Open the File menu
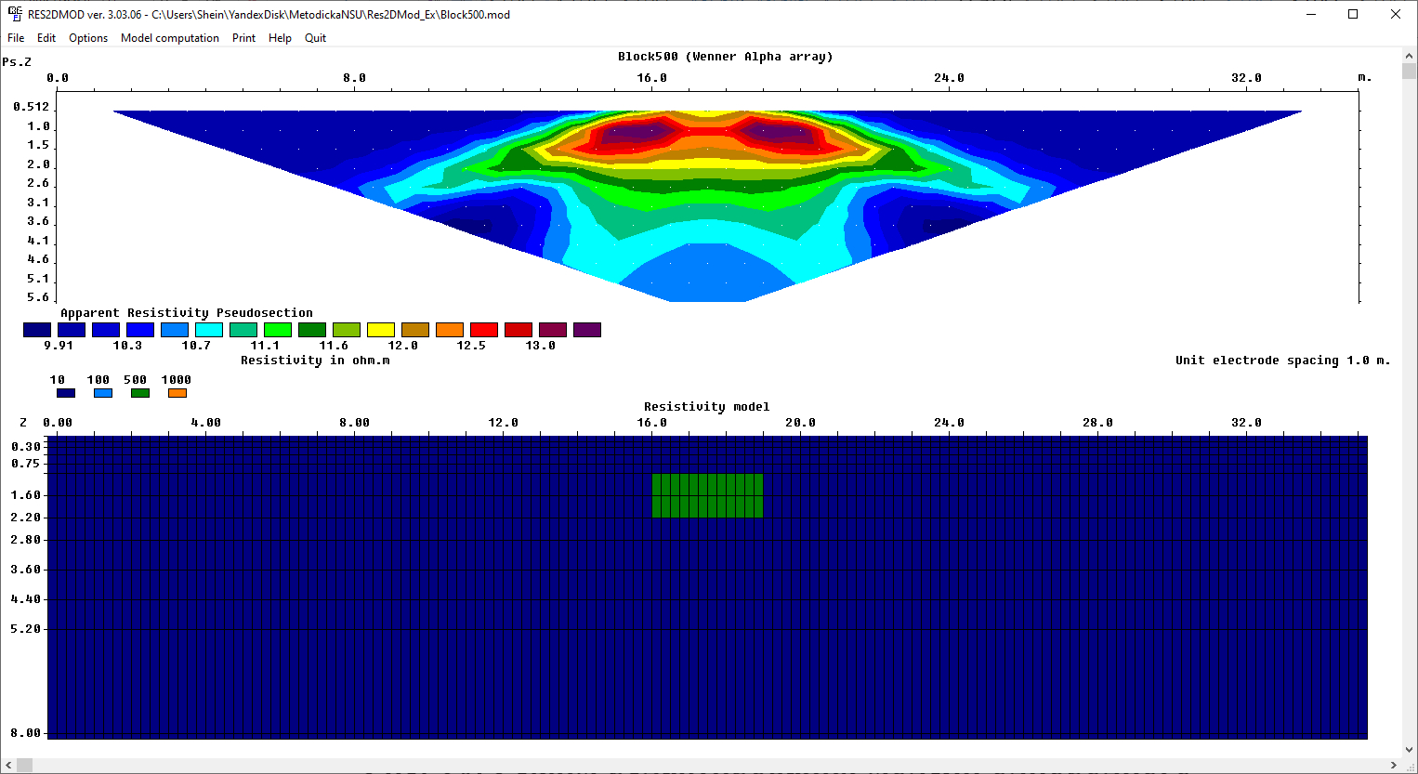 (16, 38)
